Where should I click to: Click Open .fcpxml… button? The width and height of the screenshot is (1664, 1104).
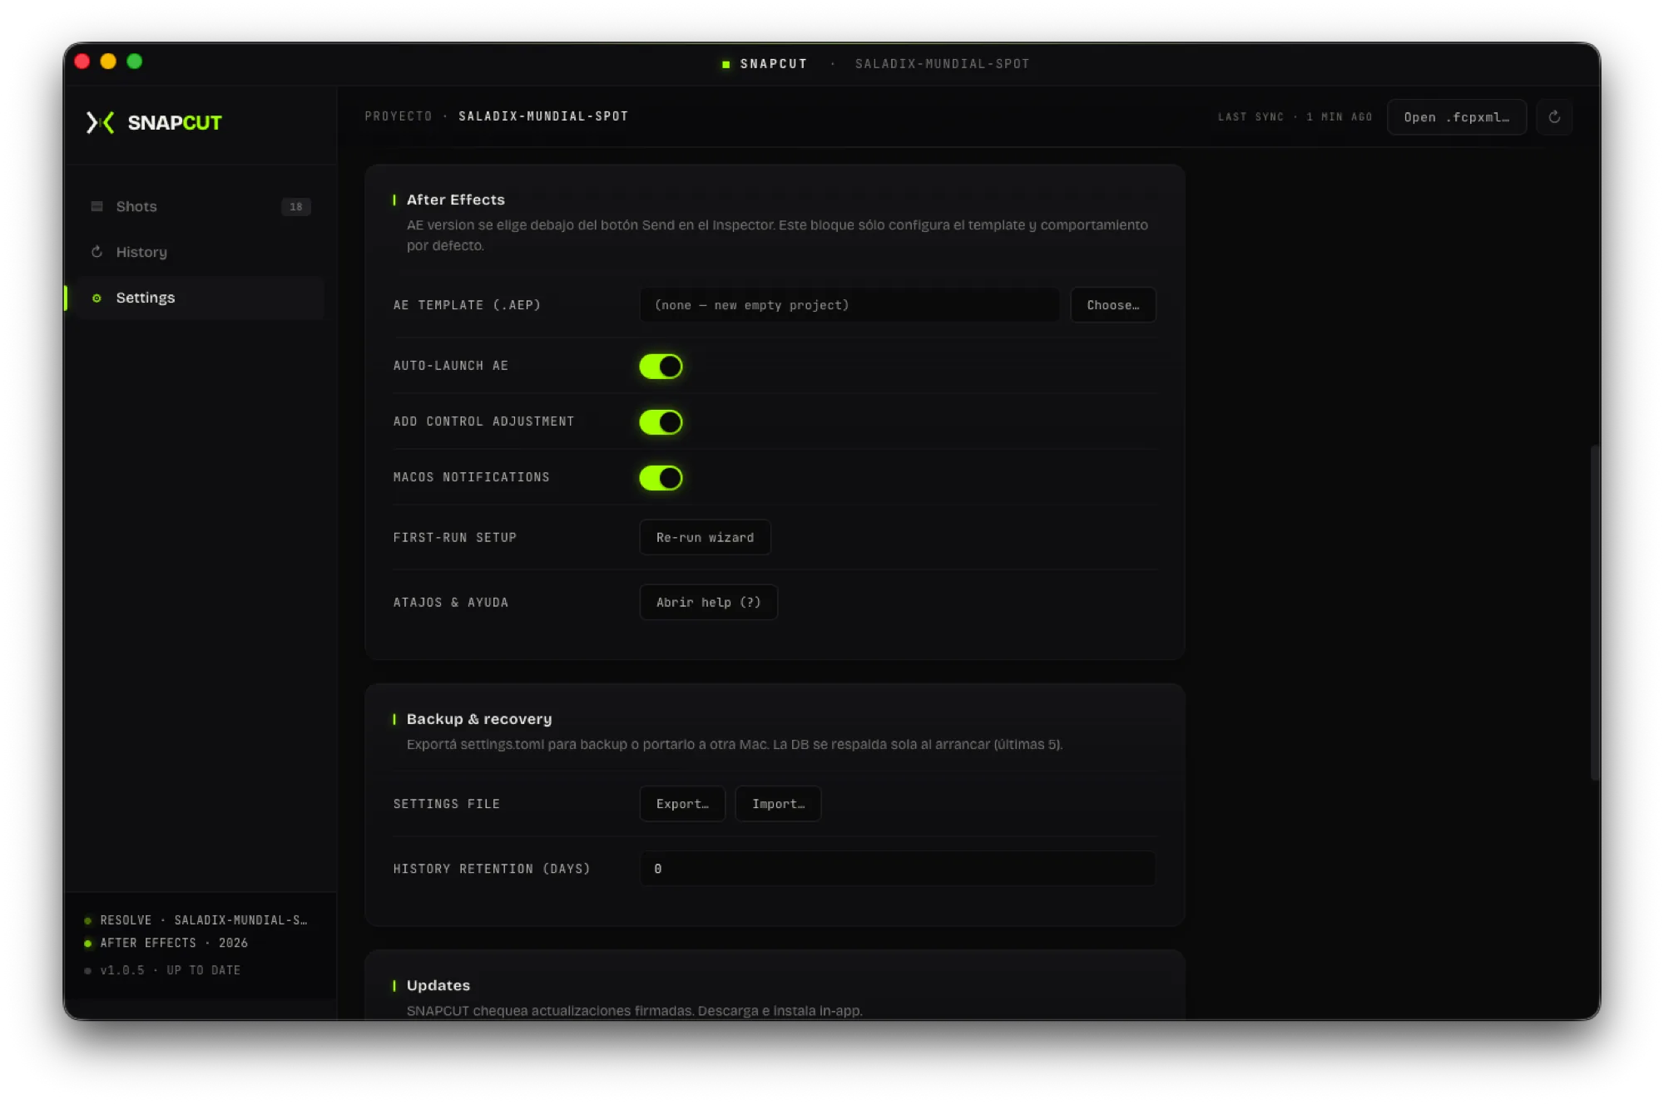tap(1456, 117)
